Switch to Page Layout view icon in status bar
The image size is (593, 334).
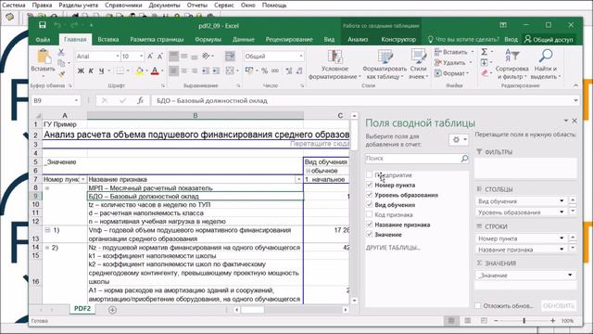[x=467, y=321]
